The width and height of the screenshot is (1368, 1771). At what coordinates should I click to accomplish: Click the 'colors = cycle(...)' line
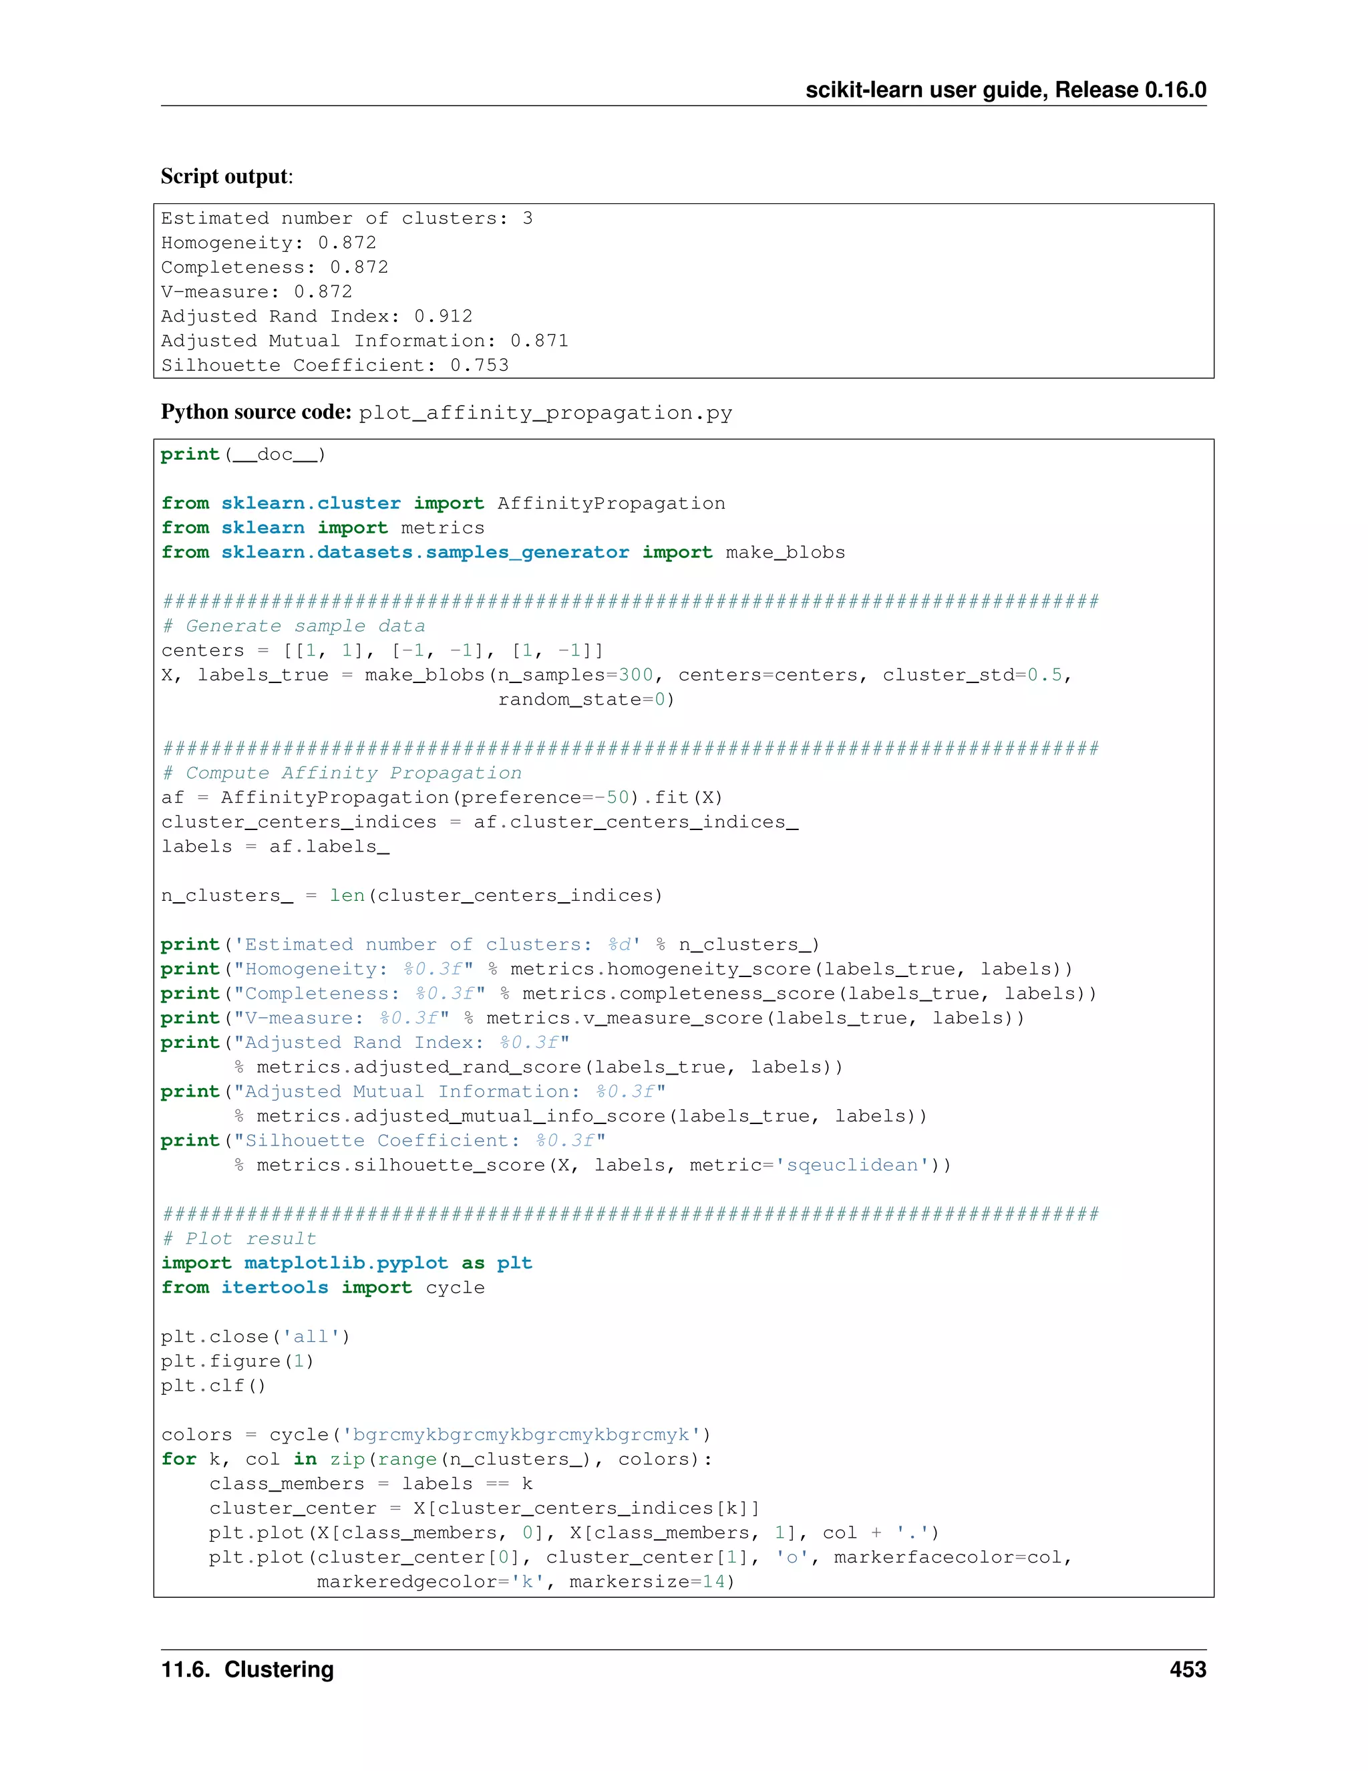tap(436, 1434)
